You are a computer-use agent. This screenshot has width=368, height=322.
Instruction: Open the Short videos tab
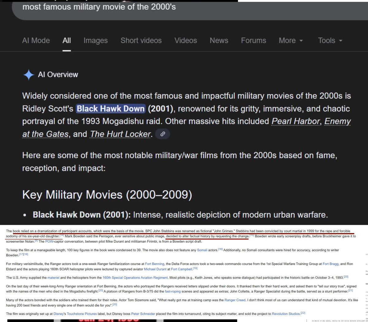(x=141, y=41)
